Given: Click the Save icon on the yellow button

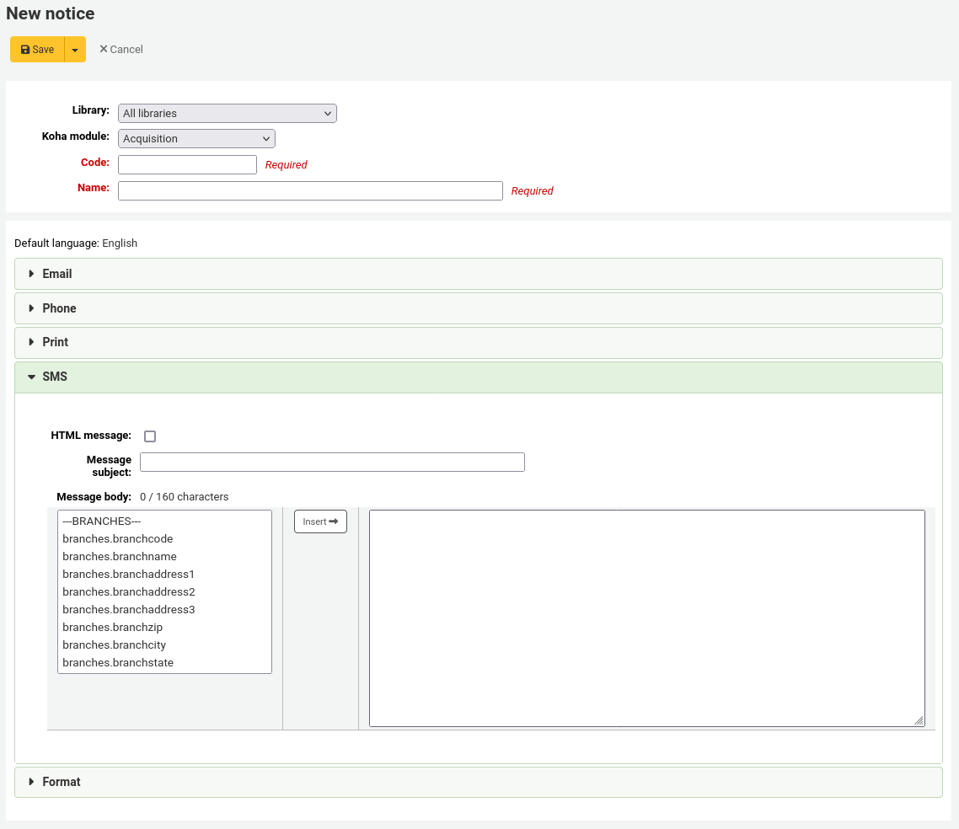Looking at the screenshot, I should (x=27, y=49).
